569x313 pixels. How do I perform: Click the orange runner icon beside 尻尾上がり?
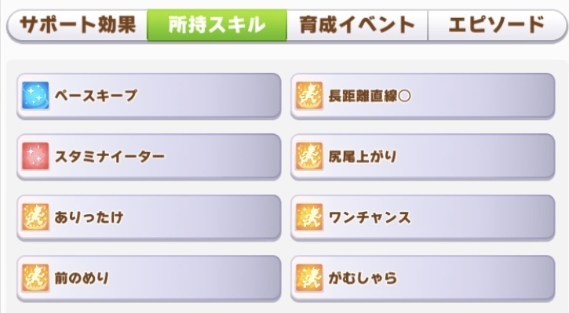click(308, 156)
